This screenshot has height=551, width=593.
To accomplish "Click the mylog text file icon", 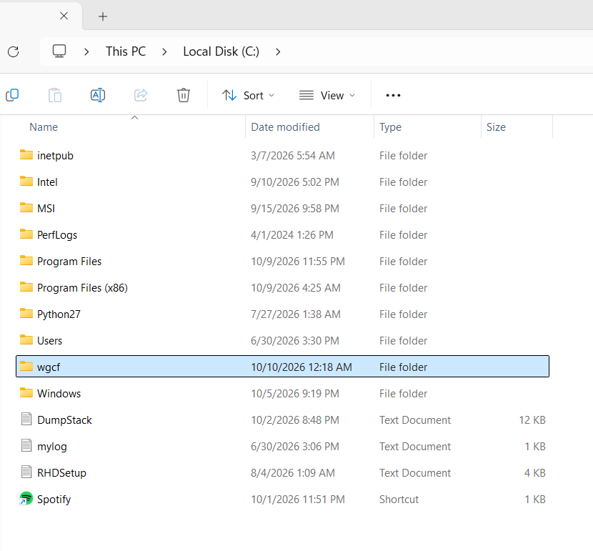I will point(26,445).
